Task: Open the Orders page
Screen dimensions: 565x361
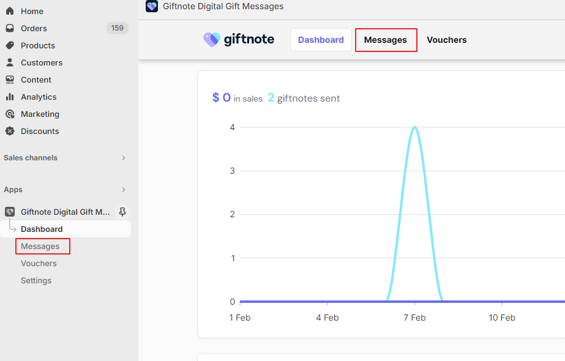Action: pos(34,28)
